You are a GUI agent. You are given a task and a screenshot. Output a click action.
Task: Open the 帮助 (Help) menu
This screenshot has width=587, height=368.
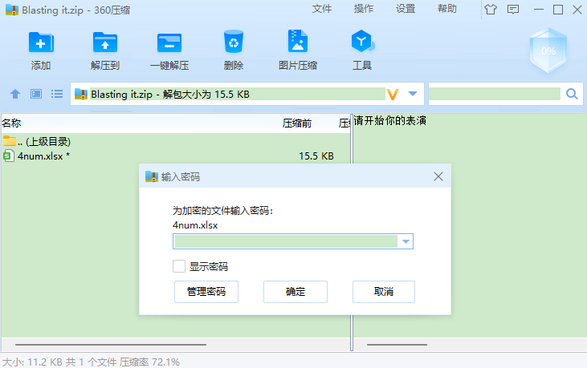coord(447,9)
